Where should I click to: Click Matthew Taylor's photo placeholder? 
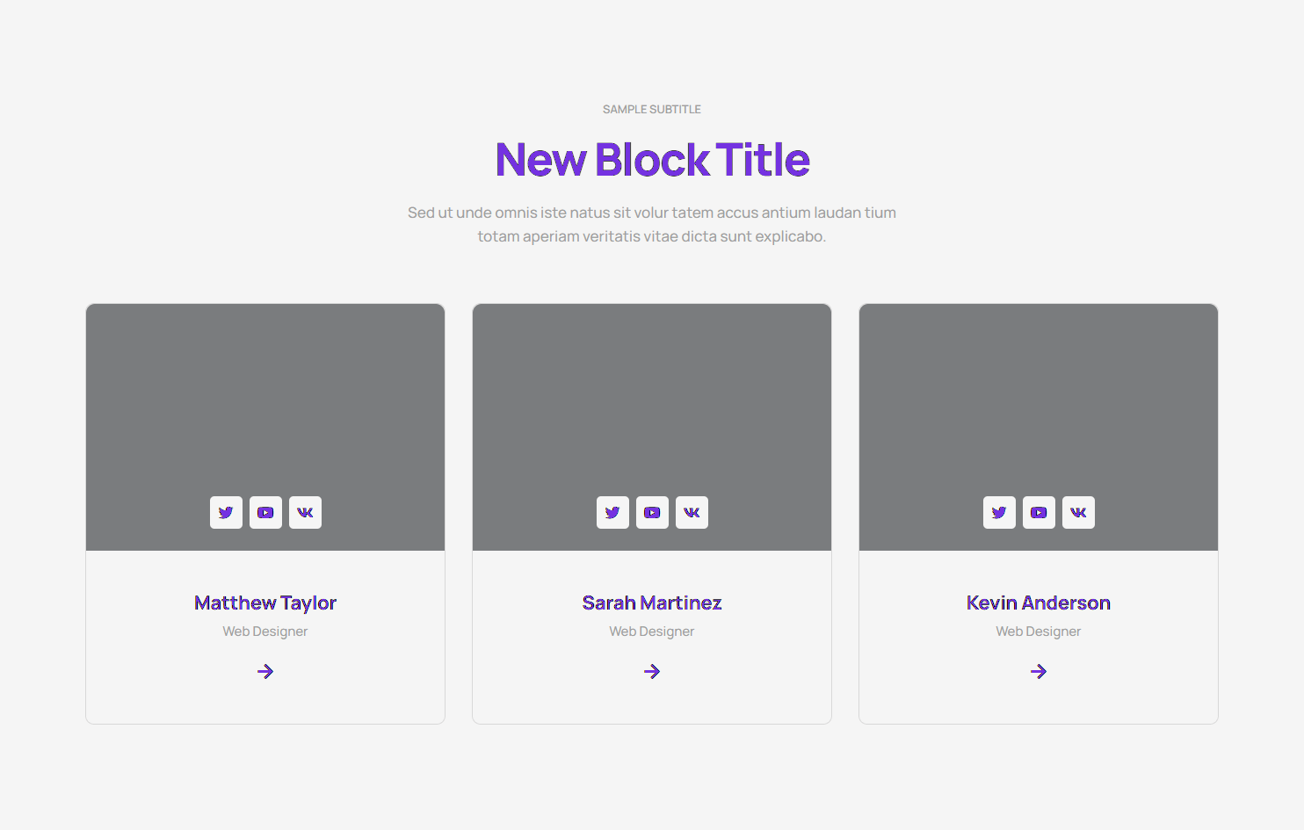coord(265,395)
